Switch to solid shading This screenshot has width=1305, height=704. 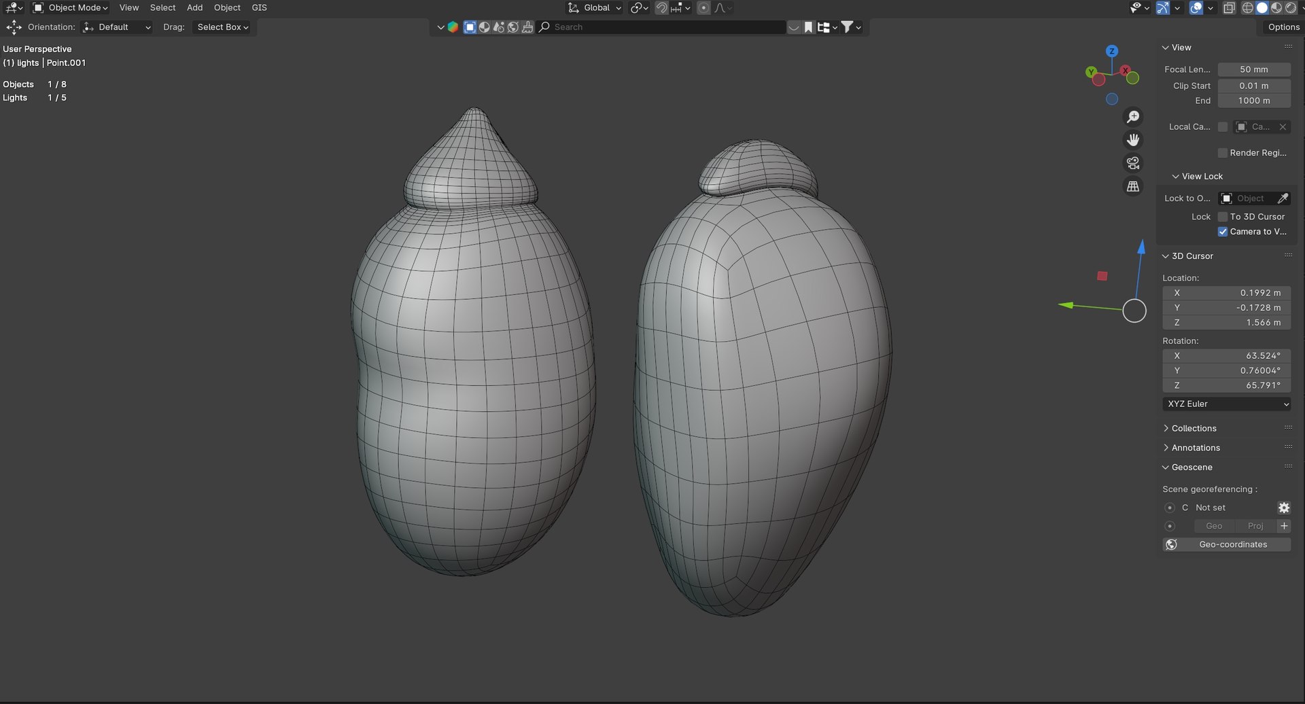(1262, 8)
